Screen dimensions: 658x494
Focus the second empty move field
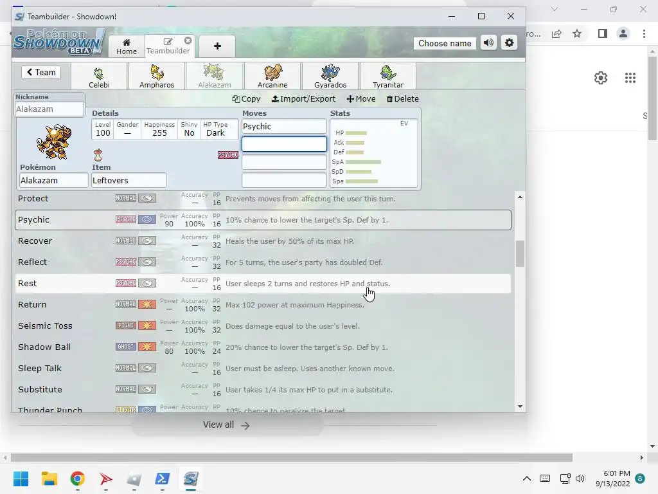(x=284, y=144)
